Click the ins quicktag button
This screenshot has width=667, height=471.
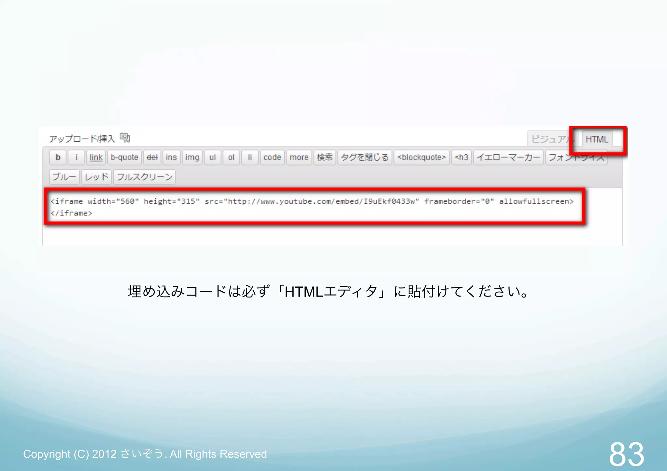point(171,158)
